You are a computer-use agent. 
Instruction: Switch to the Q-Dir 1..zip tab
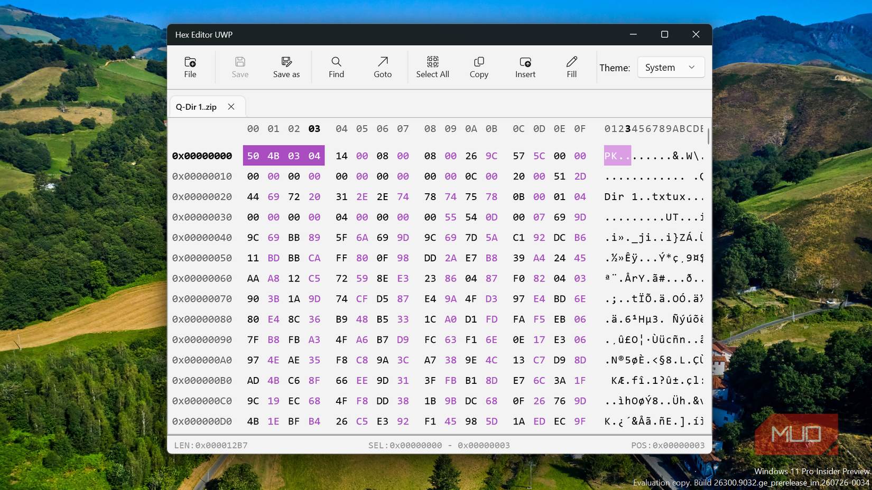196,107
